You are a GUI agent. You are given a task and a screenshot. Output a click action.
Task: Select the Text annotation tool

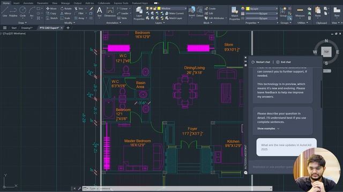[x=99, y=12]
